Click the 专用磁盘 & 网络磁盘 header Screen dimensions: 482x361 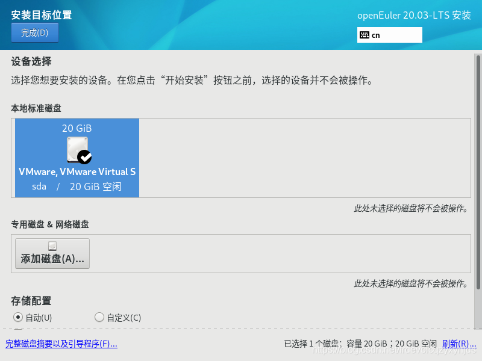tap(52, 224)
